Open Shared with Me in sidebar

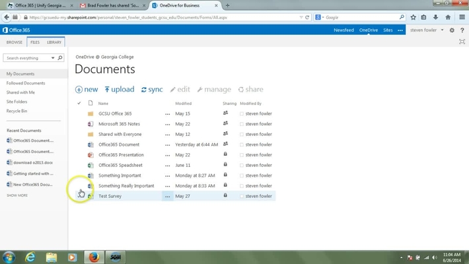point(20,92)
